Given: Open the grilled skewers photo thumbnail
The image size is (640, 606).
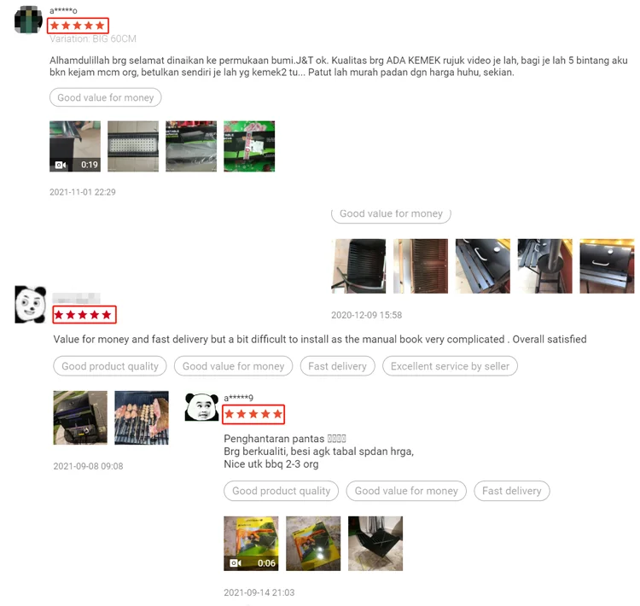Looking at the screenshot, I should [x=142, y=417].
